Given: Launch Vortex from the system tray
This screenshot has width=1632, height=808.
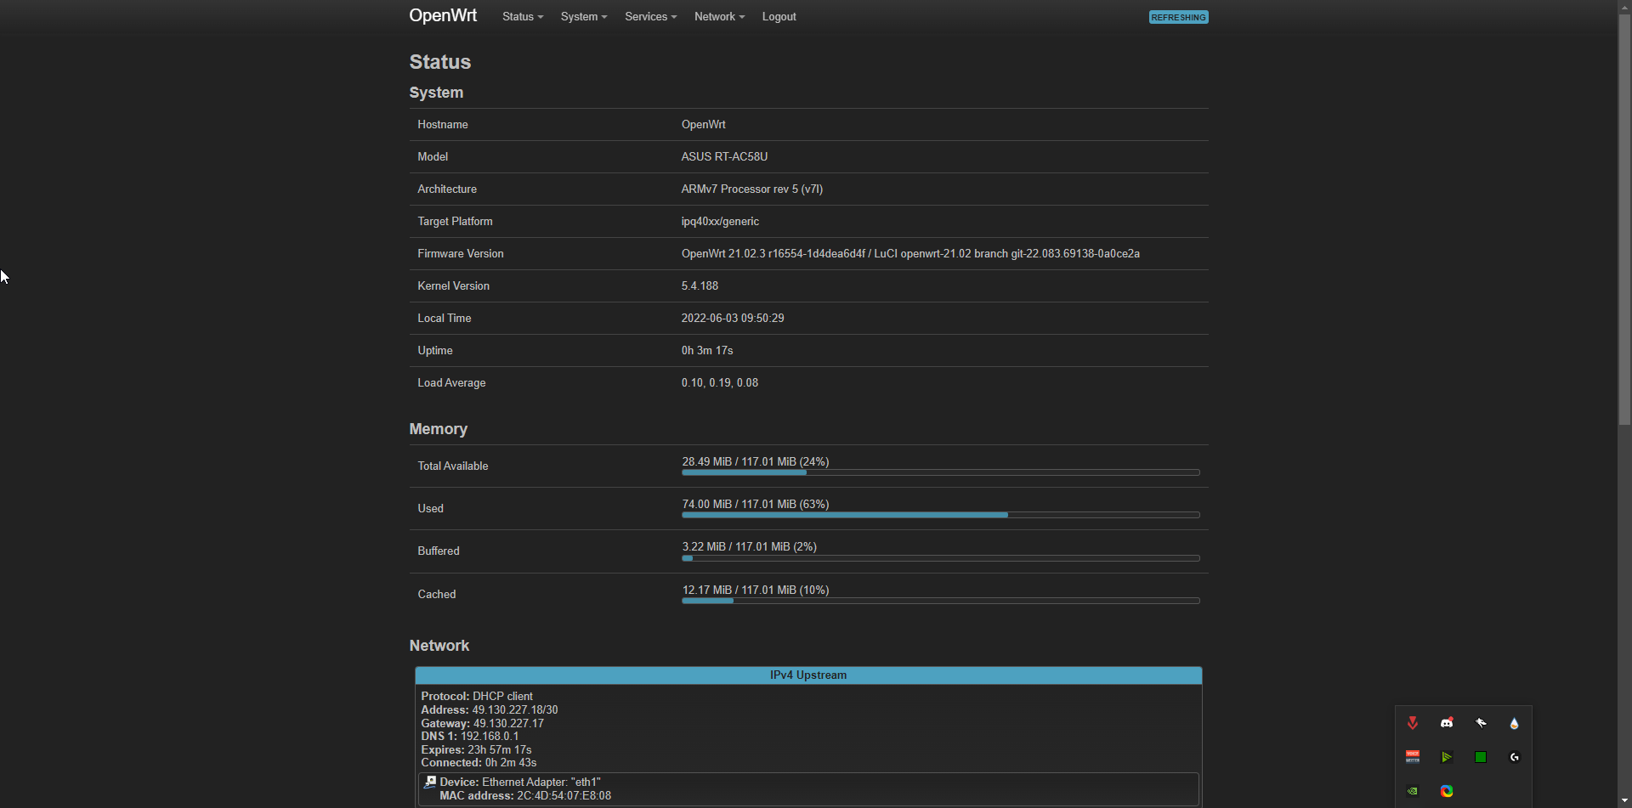Looking at the screenshot, I should point(1413,723).
